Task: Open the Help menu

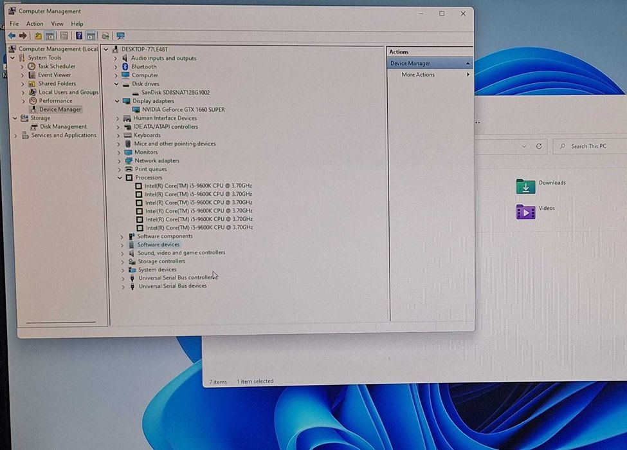Action: click(77, 24)
